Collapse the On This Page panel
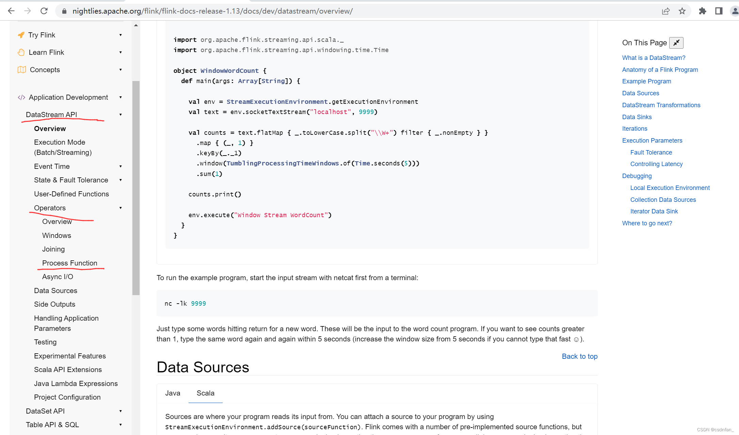Screen dimensions: 739x435 coord(676,43)
